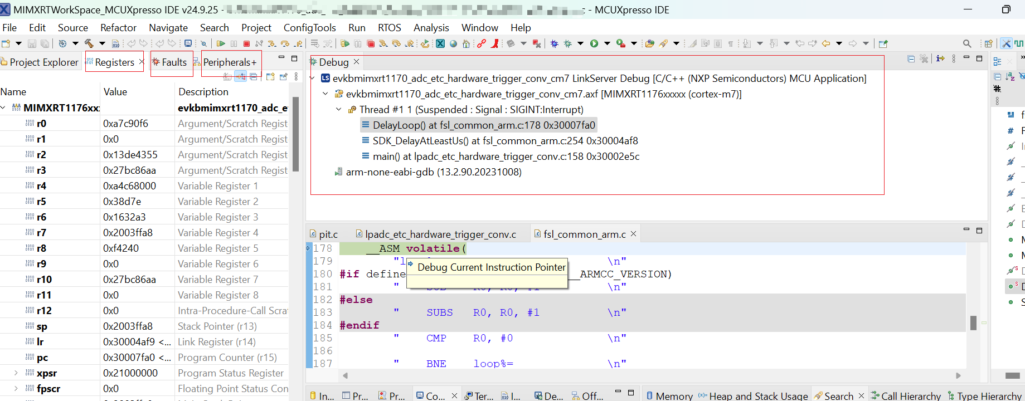Close the Debug view tab
The height and width of the screenshot is (401, 1025).
[357, 62]
